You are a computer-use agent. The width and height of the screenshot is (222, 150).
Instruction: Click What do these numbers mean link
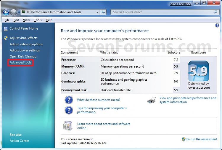tap(99, 100)
